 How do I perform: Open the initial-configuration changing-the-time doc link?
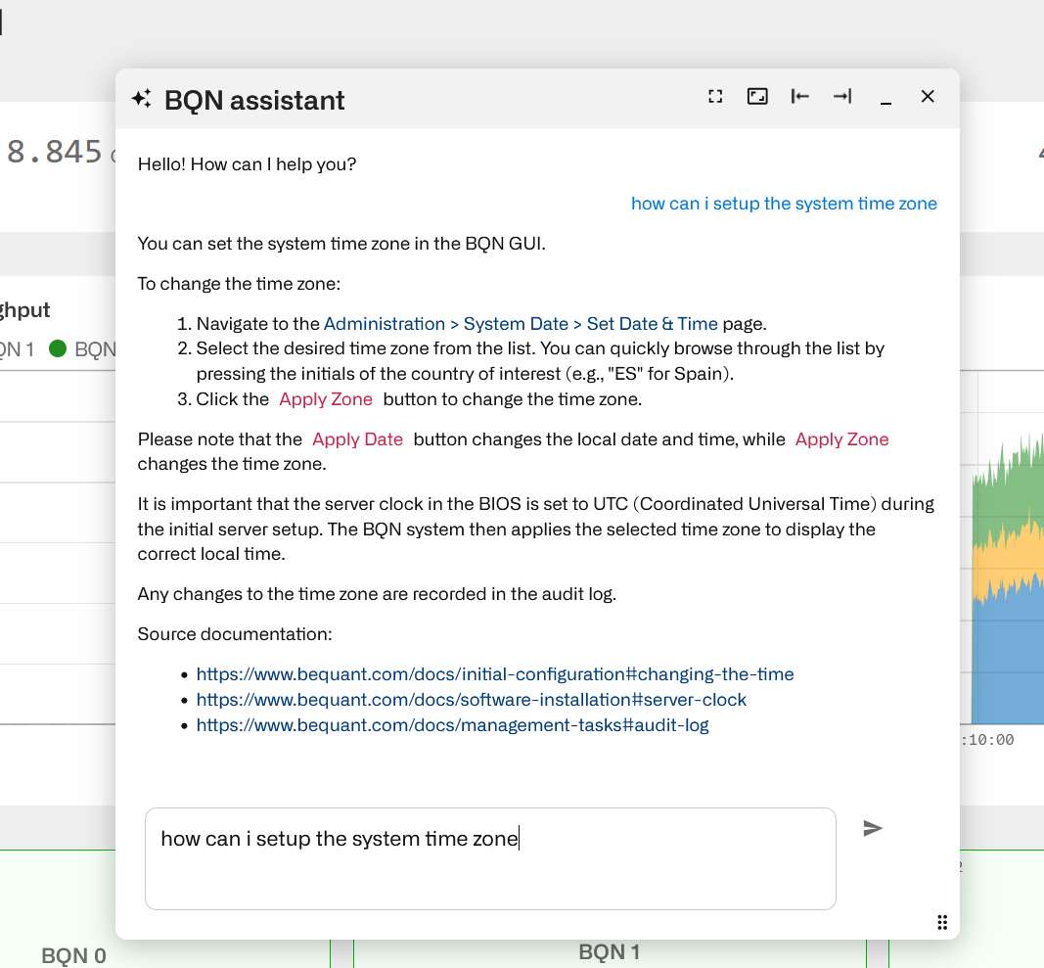coord(495,674)
